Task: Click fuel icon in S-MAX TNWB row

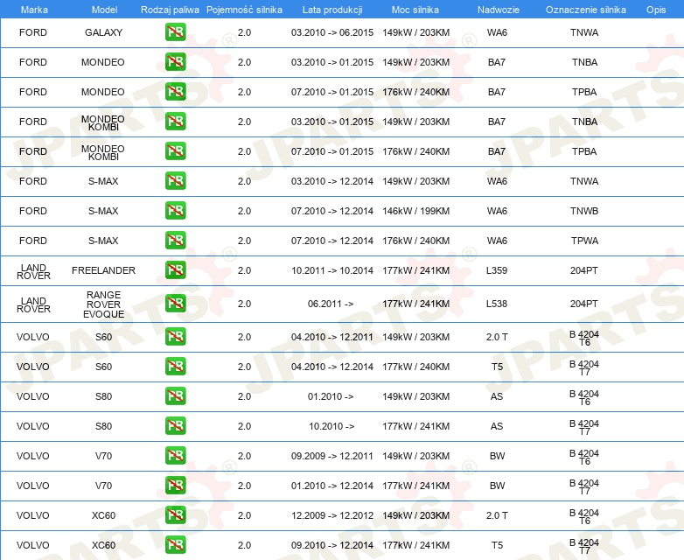Action: (175, 210)
